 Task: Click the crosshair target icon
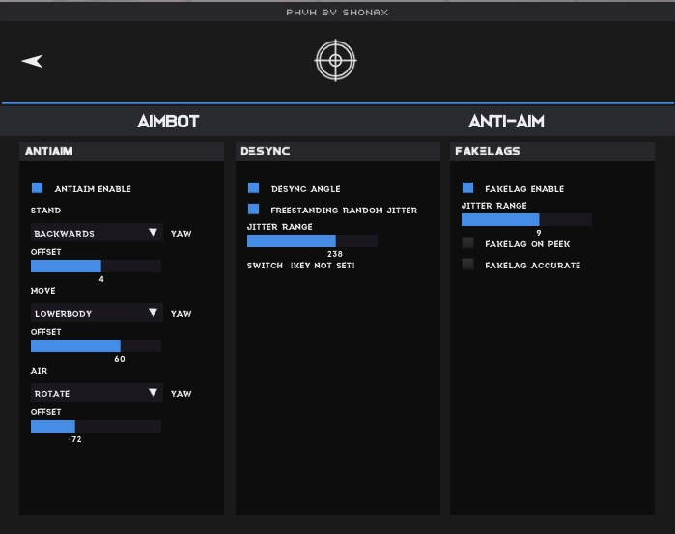[x=336, y=61]
